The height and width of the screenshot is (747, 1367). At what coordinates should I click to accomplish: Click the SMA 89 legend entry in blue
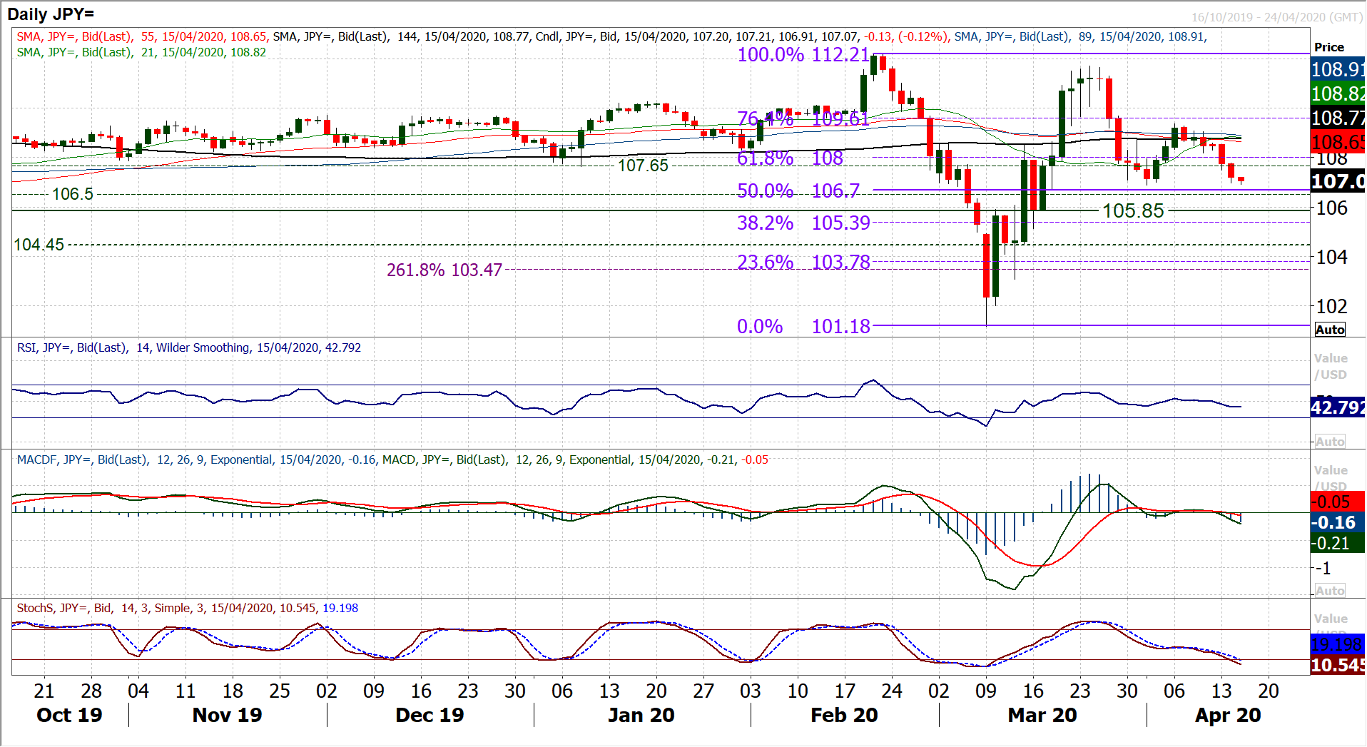pos(1079,36)
